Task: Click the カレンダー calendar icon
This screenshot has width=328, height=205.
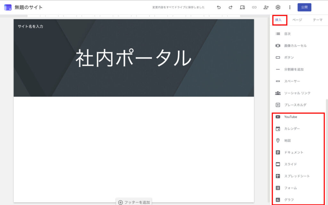Action: 278,129
